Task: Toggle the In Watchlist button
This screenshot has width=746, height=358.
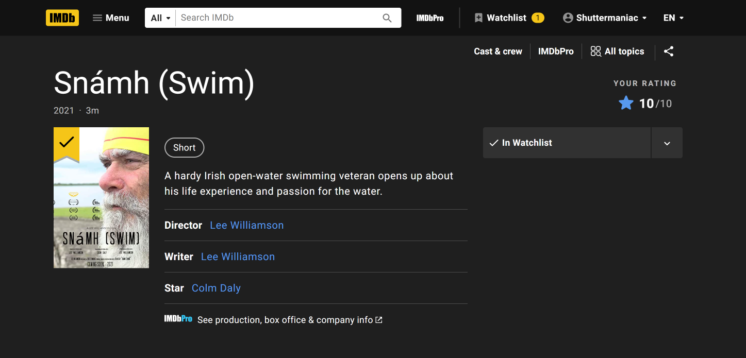Action: point(567,143)
